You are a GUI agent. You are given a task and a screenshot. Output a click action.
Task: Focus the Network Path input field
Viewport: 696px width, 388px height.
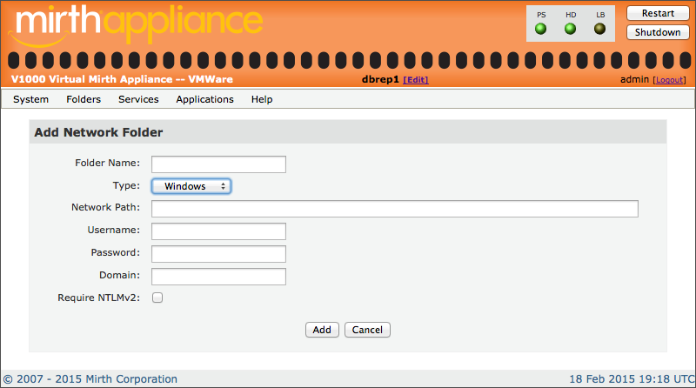(395, 209)
